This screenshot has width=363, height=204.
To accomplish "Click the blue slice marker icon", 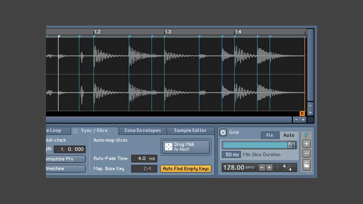I will point(306,135).
